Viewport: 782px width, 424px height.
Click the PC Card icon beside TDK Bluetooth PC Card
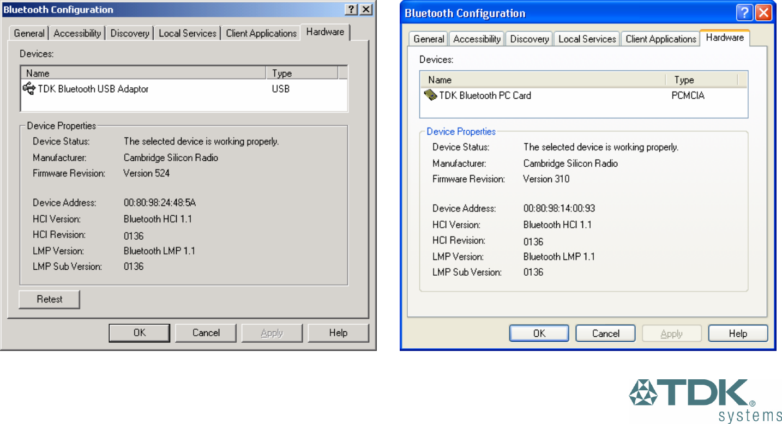pyautogui.click(x=430, y=95)
